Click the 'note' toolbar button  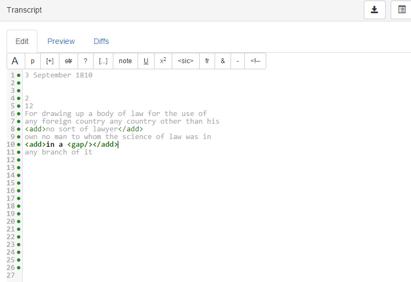pos(125,61)
